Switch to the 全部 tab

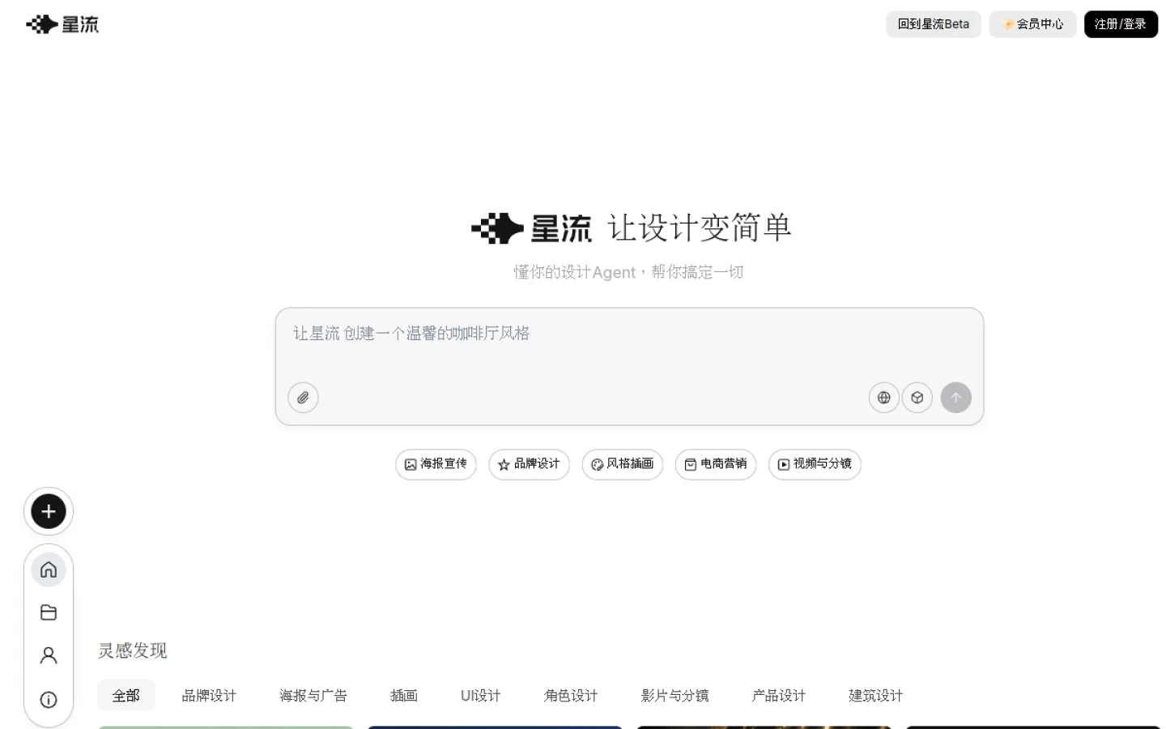pos(126,696)
